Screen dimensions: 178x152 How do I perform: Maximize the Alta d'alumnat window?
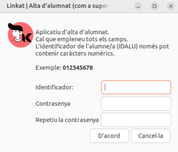(155, 6)
